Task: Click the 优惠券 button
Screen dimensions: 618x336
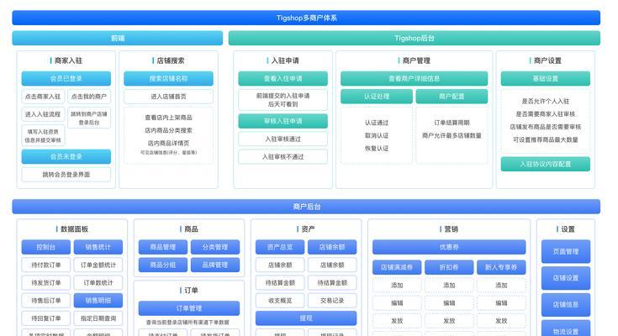Action: click(x=449, y=247)
